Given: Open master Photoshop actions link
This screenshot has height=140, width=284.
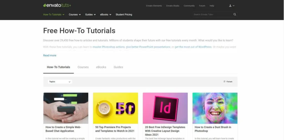Looking at the screenshot, I should [109, 47].
